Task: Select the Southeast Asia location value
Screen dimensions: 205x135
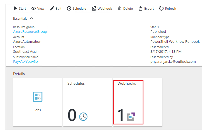Action: 25,52
